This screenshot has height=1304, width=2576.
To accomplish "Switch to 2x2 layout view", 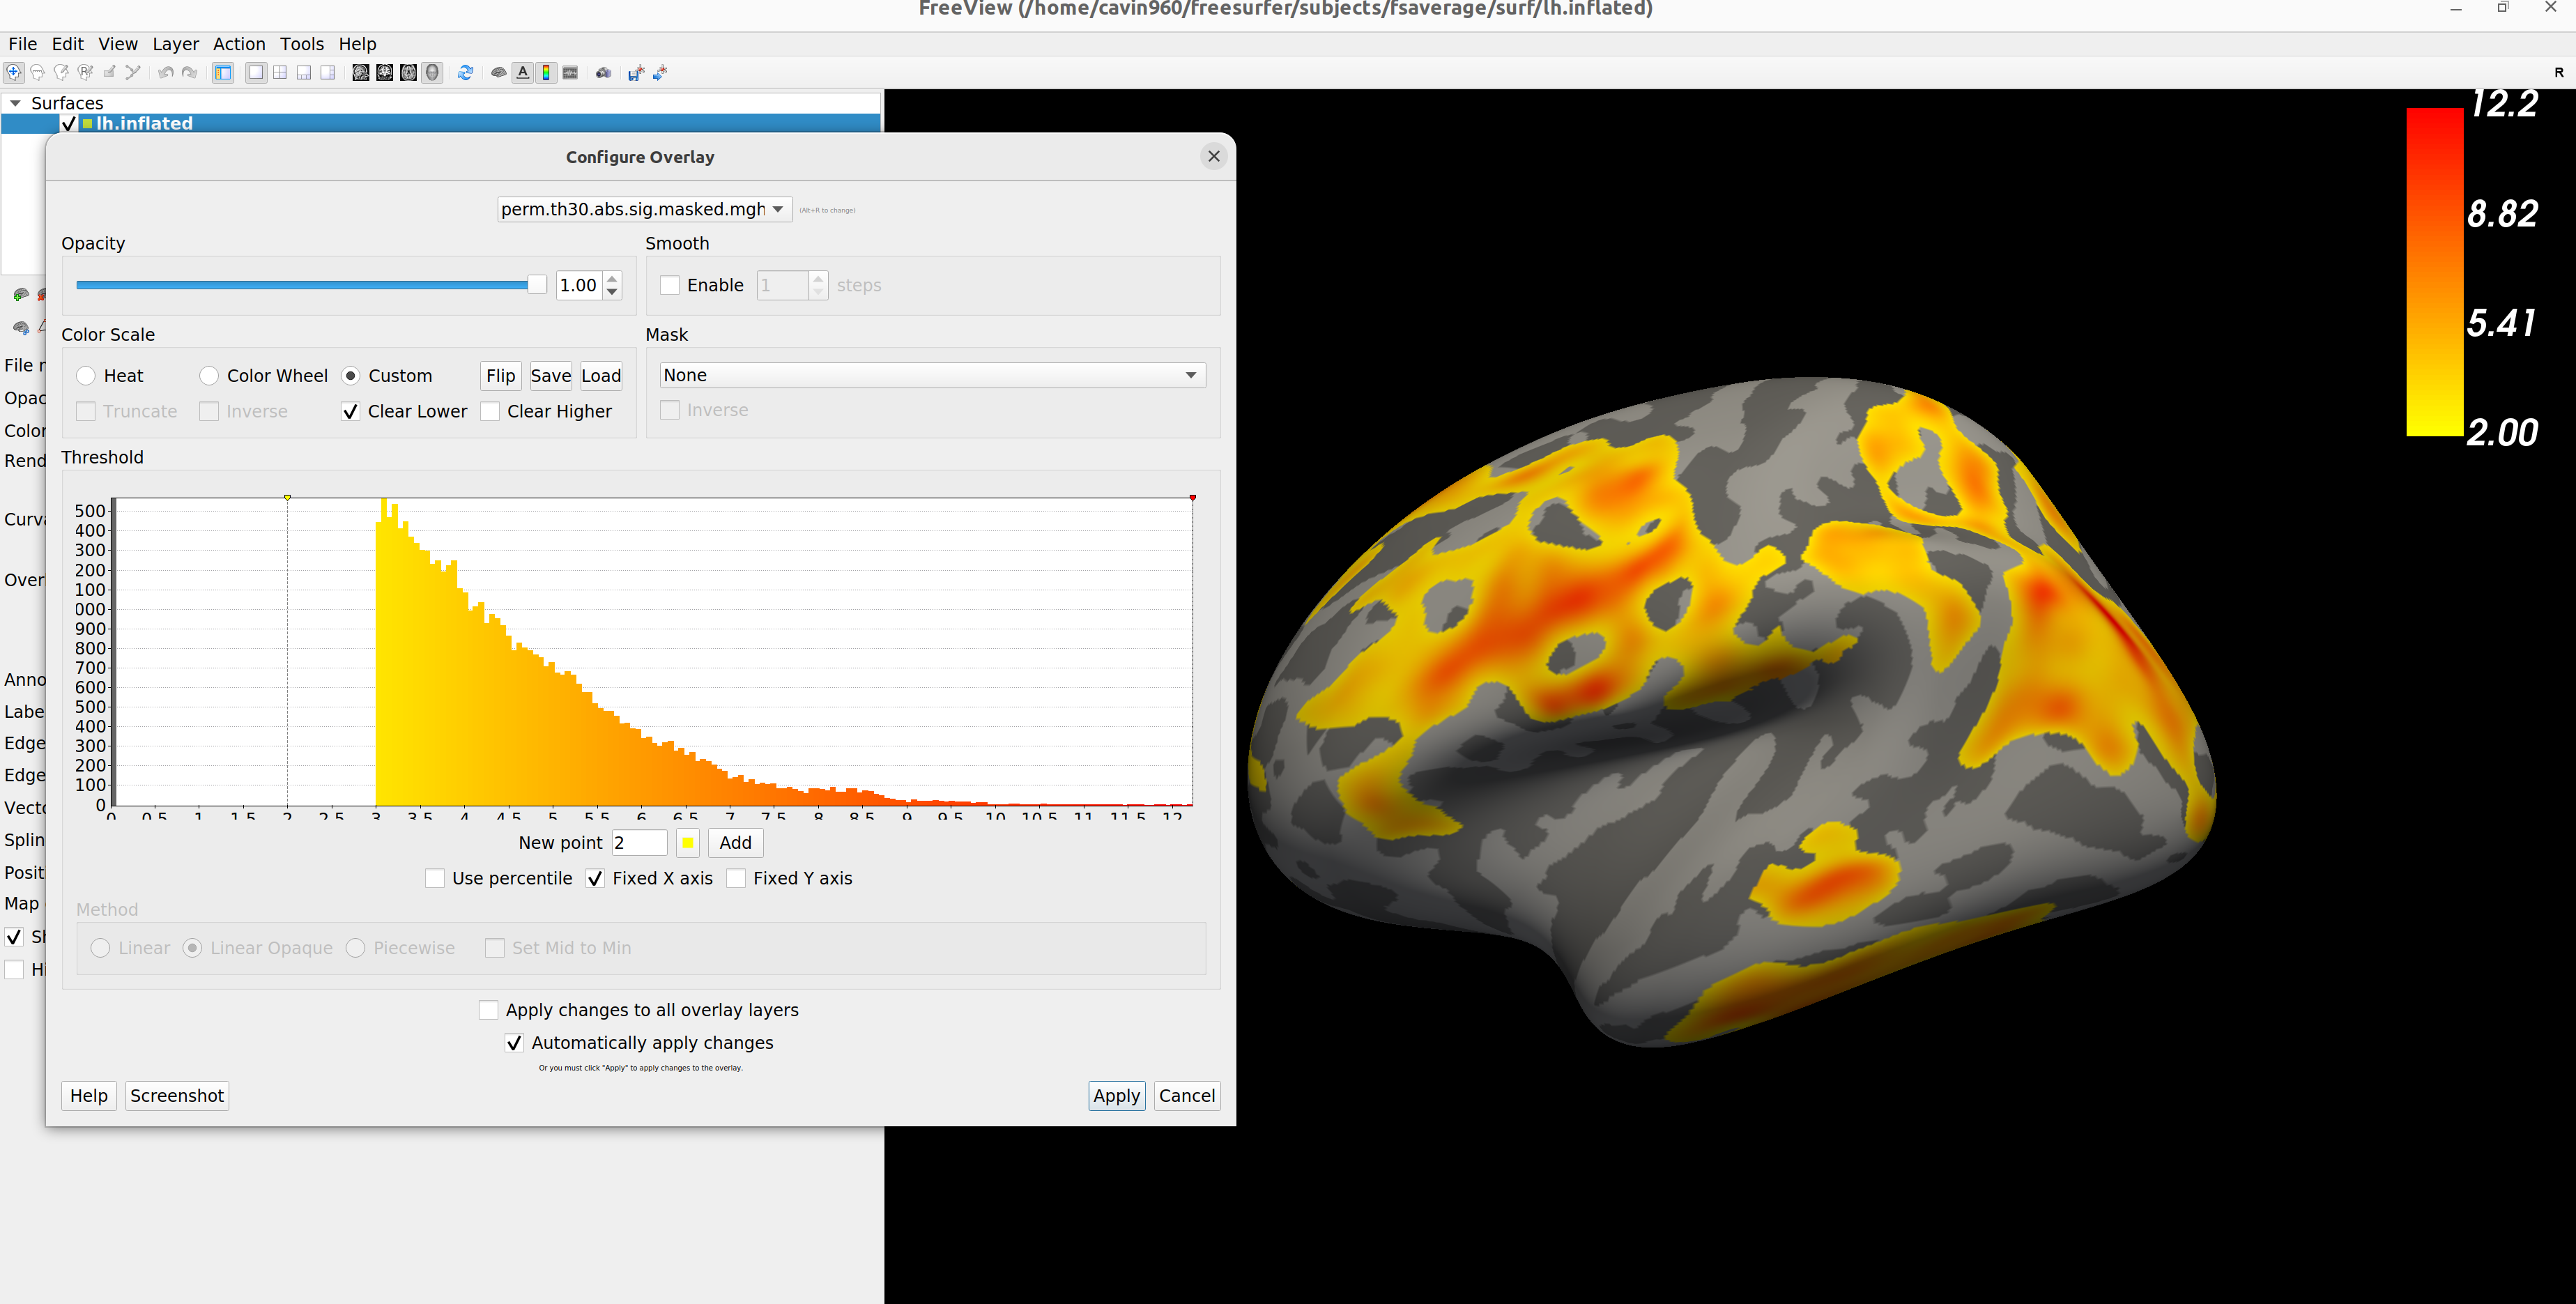I will (x=280, y=72).
